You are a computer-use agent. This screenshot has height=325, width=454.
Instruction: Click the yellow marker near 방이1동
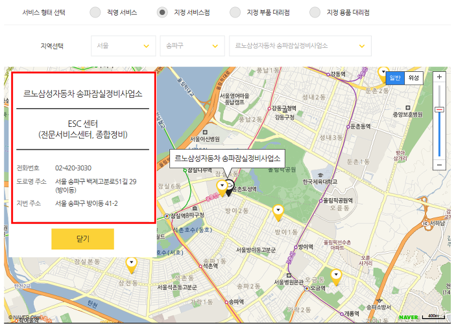(x=278, y=213)
